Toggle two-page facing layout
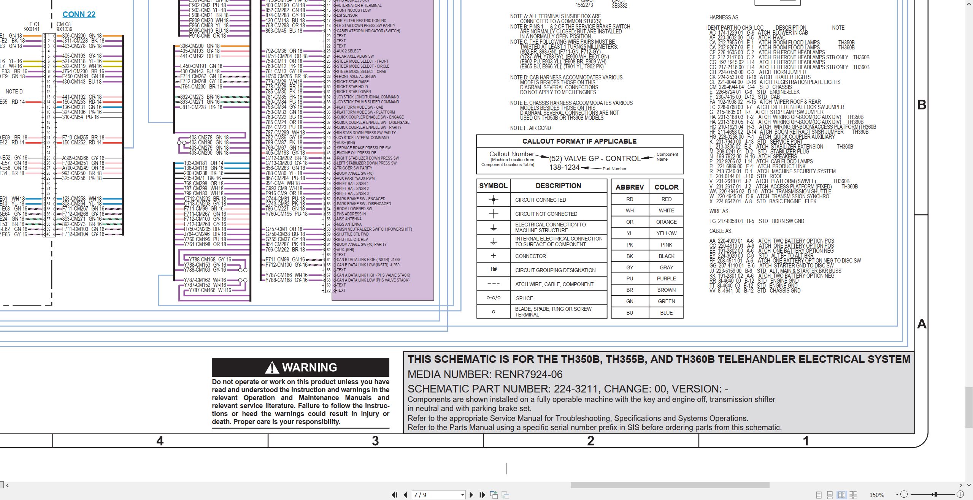Viewport: 973px width, 500px height. click(x=841, y=495)
